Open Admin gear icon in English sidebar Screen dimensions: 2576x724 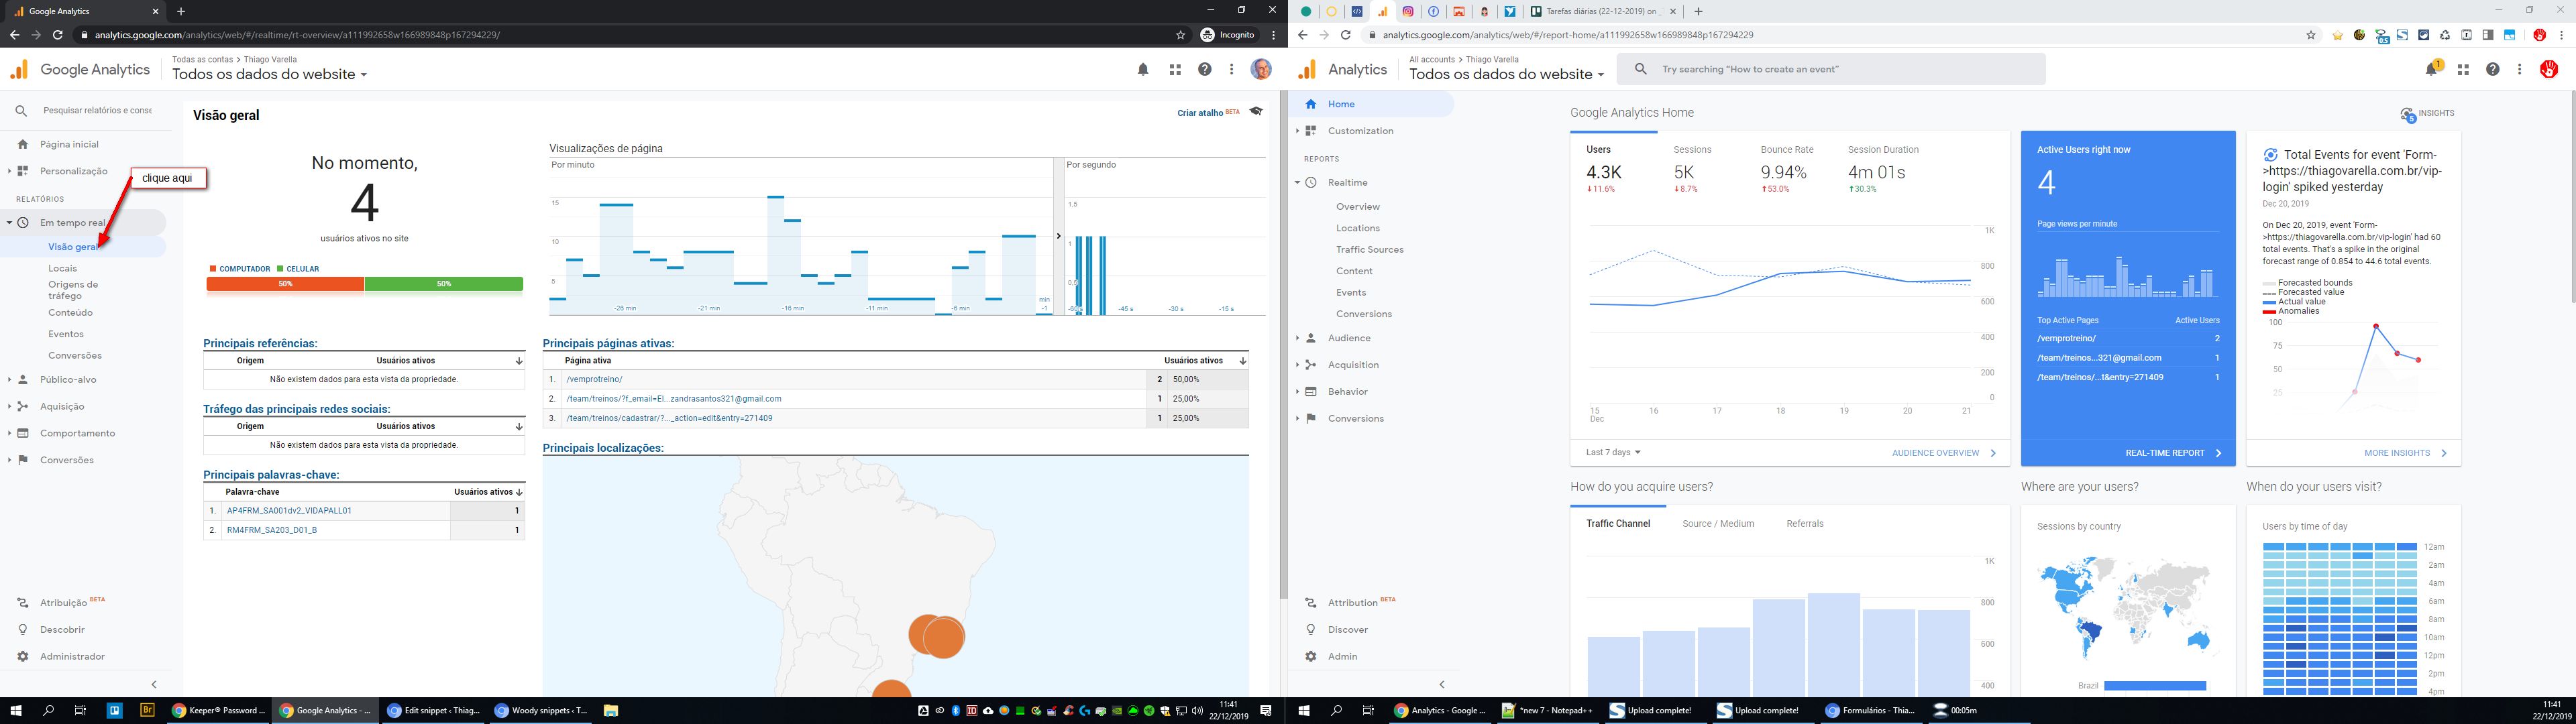(x=1311, y=657)
